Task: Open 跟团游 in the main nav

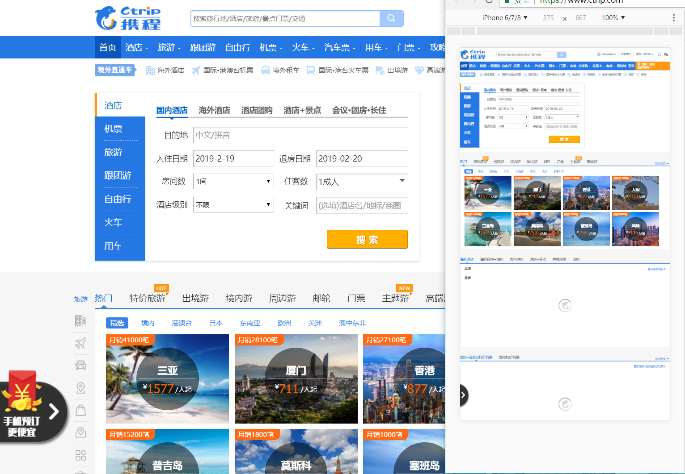Action: [203, 47]
